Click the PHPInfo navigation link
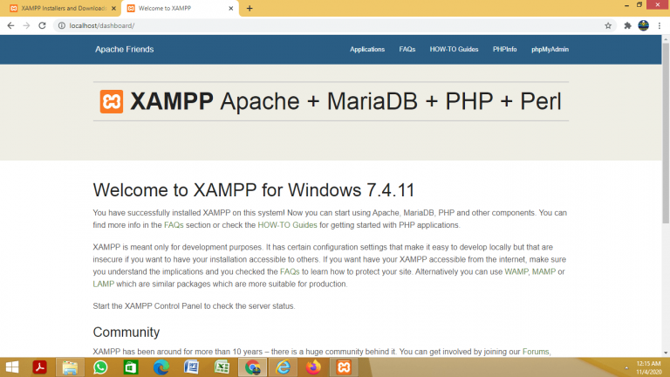The height and width of the screenshot is (377, 670). pos(504,50)
